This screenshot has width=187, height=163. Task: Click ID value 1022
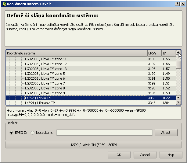[166, 98]
